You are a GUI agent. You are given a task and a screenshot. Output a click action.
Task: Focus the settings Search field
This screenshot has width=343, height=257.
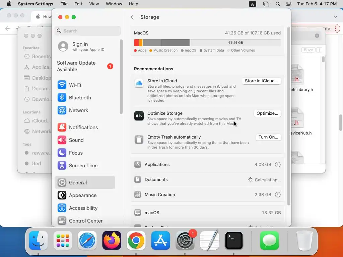click(87, 31)
